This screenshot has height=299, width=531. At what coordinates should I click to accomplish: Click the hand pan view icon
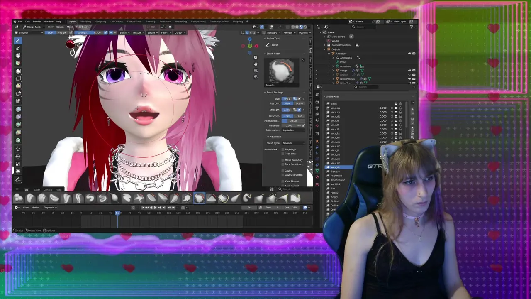click(x=256, y=64)
